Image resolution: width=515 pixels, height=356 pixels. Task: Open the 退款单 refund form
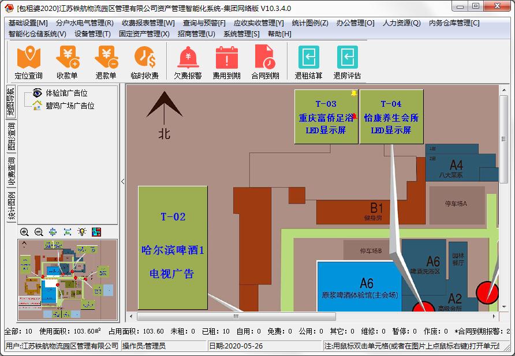[106, 63]
